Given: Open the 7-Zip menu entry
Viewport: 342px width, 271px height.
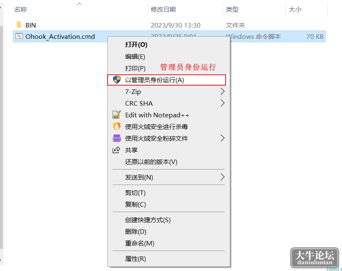Looking at the screenshot, I should click(x=169, y=91).
